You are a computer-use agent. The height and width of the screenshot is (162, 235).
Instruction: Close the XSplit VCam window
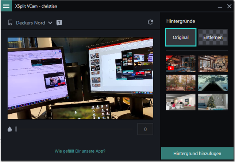pos(229,6)
